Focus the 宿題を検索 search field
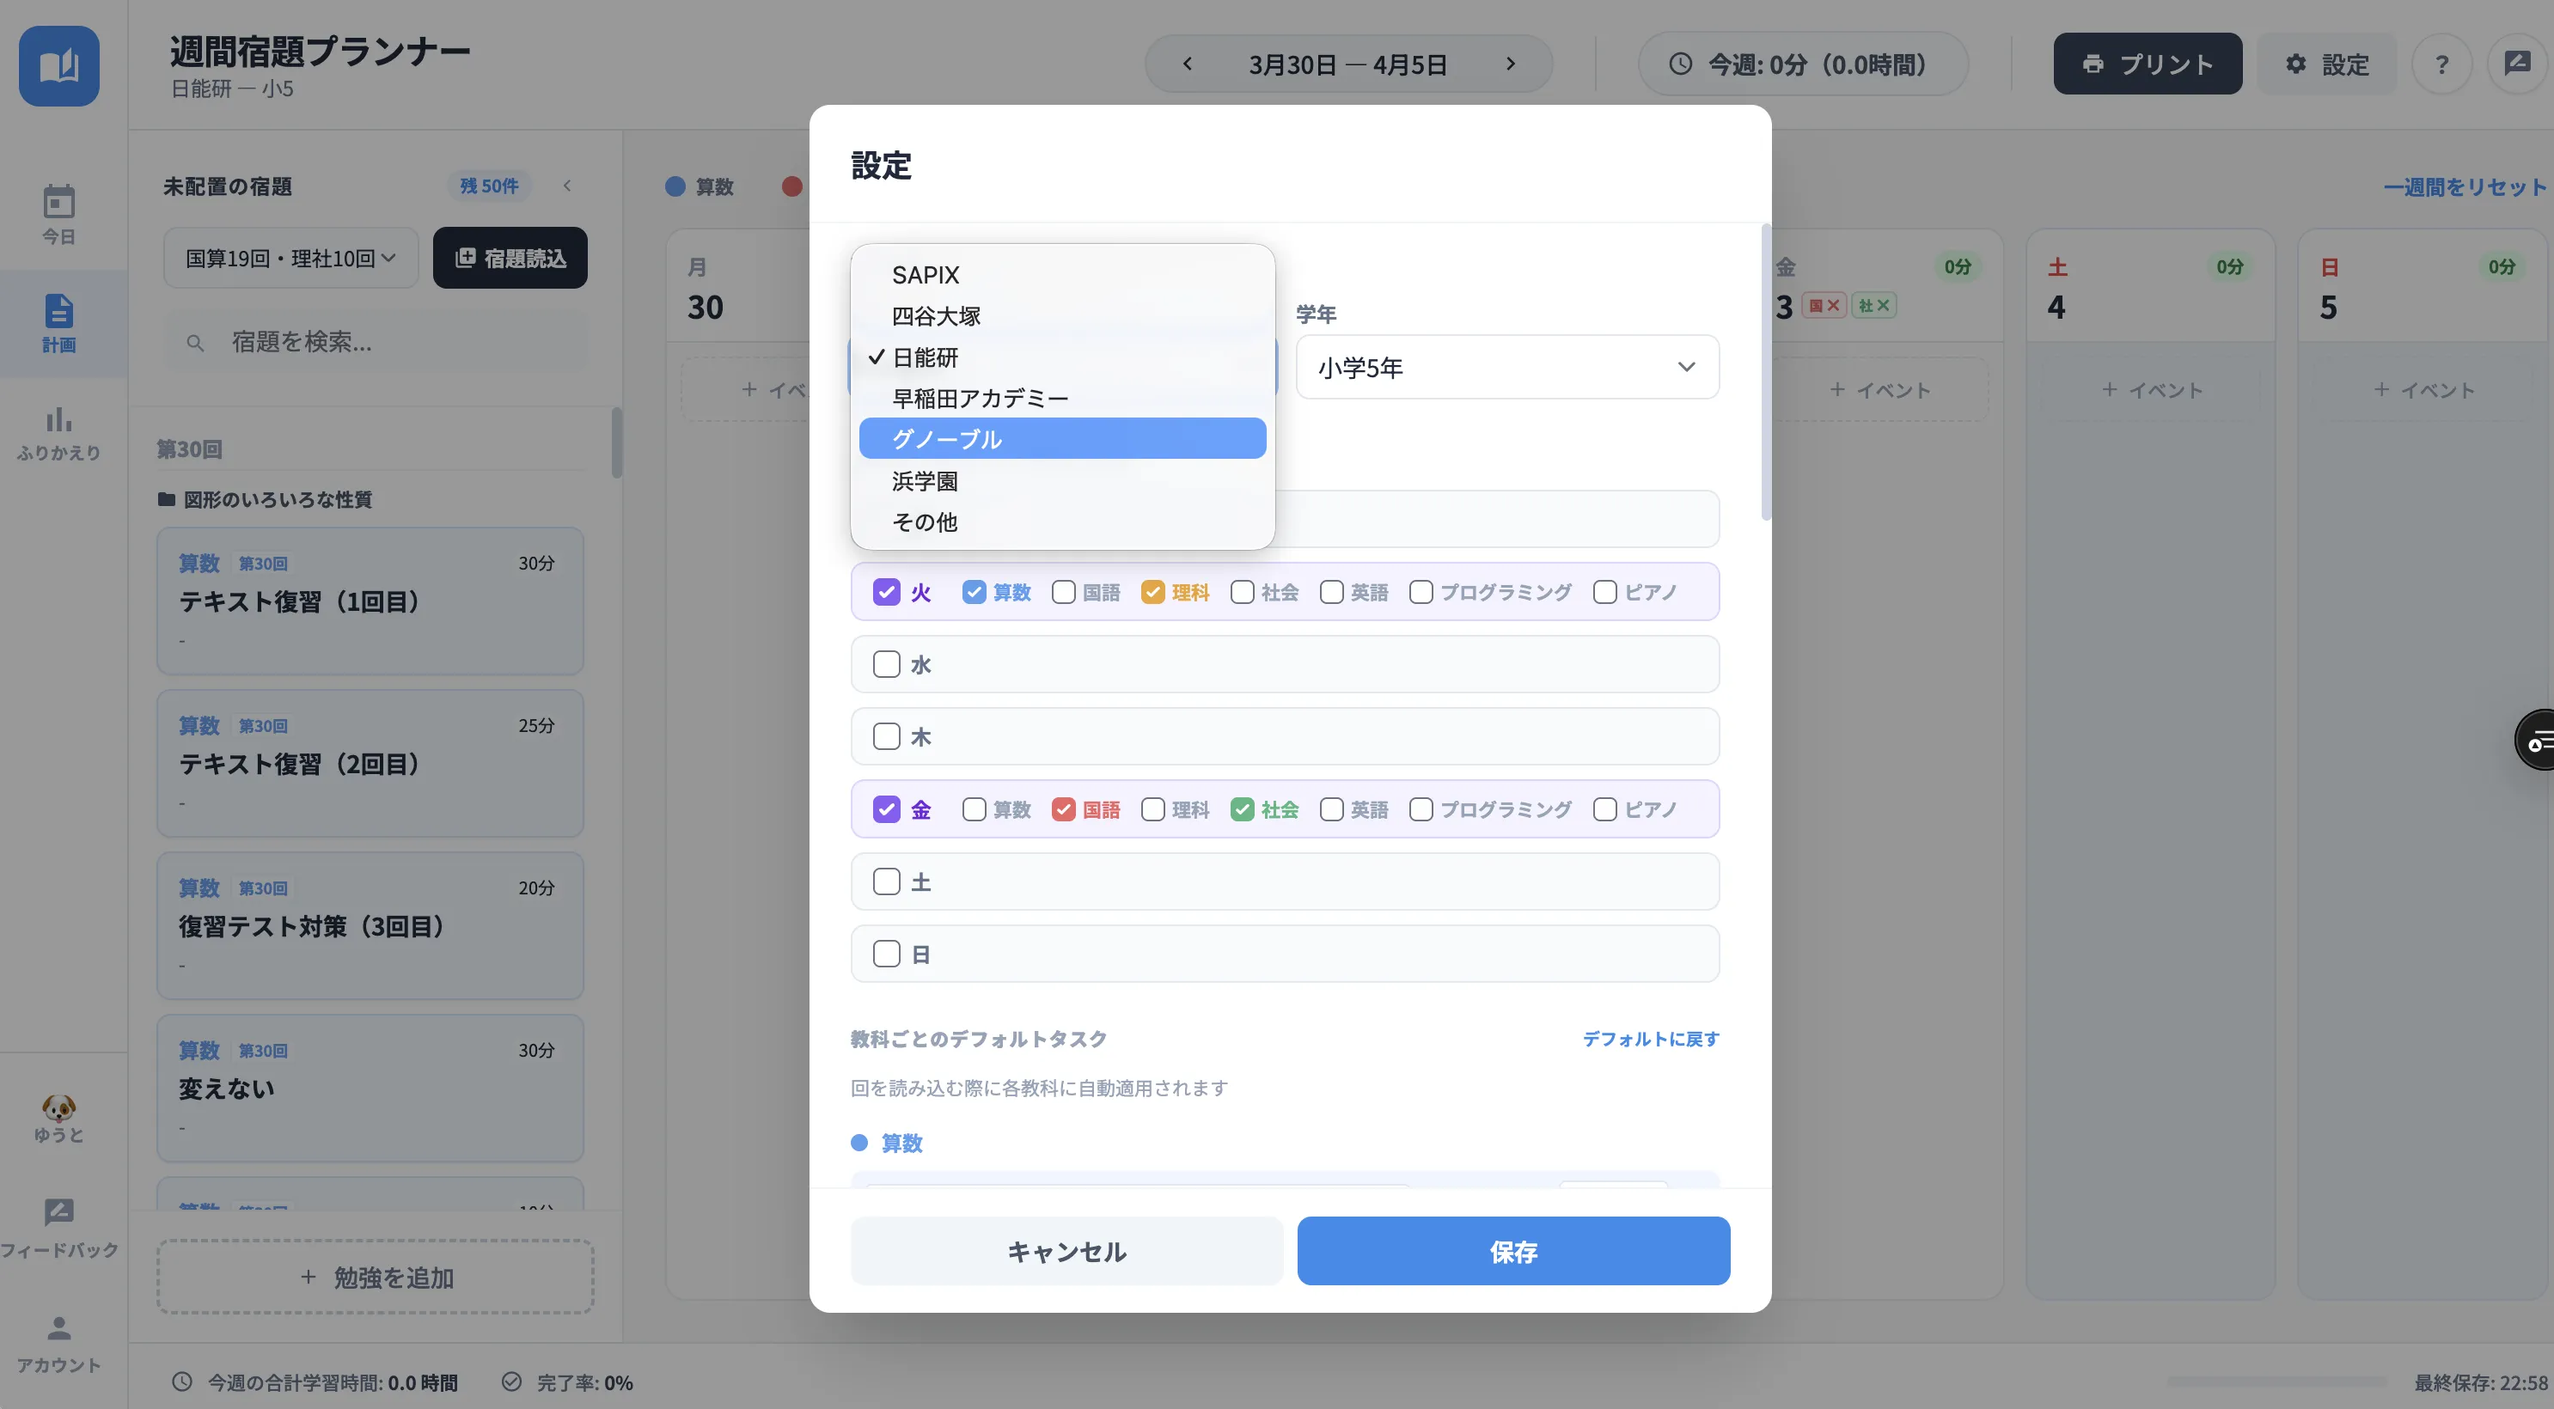 [x=376, y=342]
